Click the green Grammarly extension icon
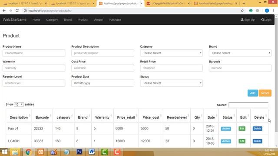This screenshot has height=156, width=278. point(251,10)
